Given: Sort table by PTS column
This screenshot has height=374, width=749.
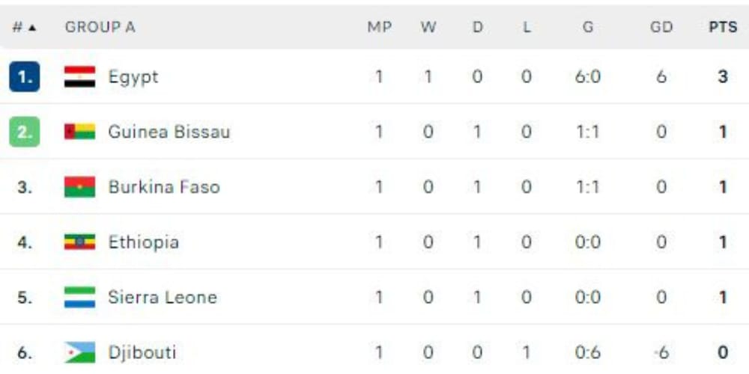Looking at the screenshot, I should (x=723, y=27).
